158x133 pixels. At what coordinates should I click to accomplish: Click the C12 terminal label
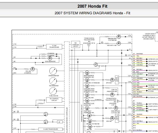coord(15,44)
